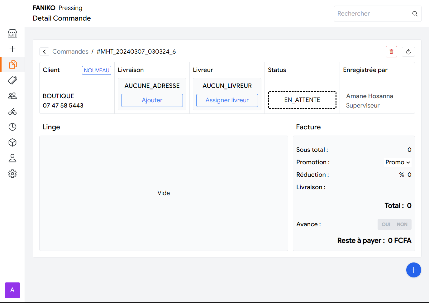Click the Assigner livreur button
The width and height of the screenshot is (429, 303).
[227, 100]
